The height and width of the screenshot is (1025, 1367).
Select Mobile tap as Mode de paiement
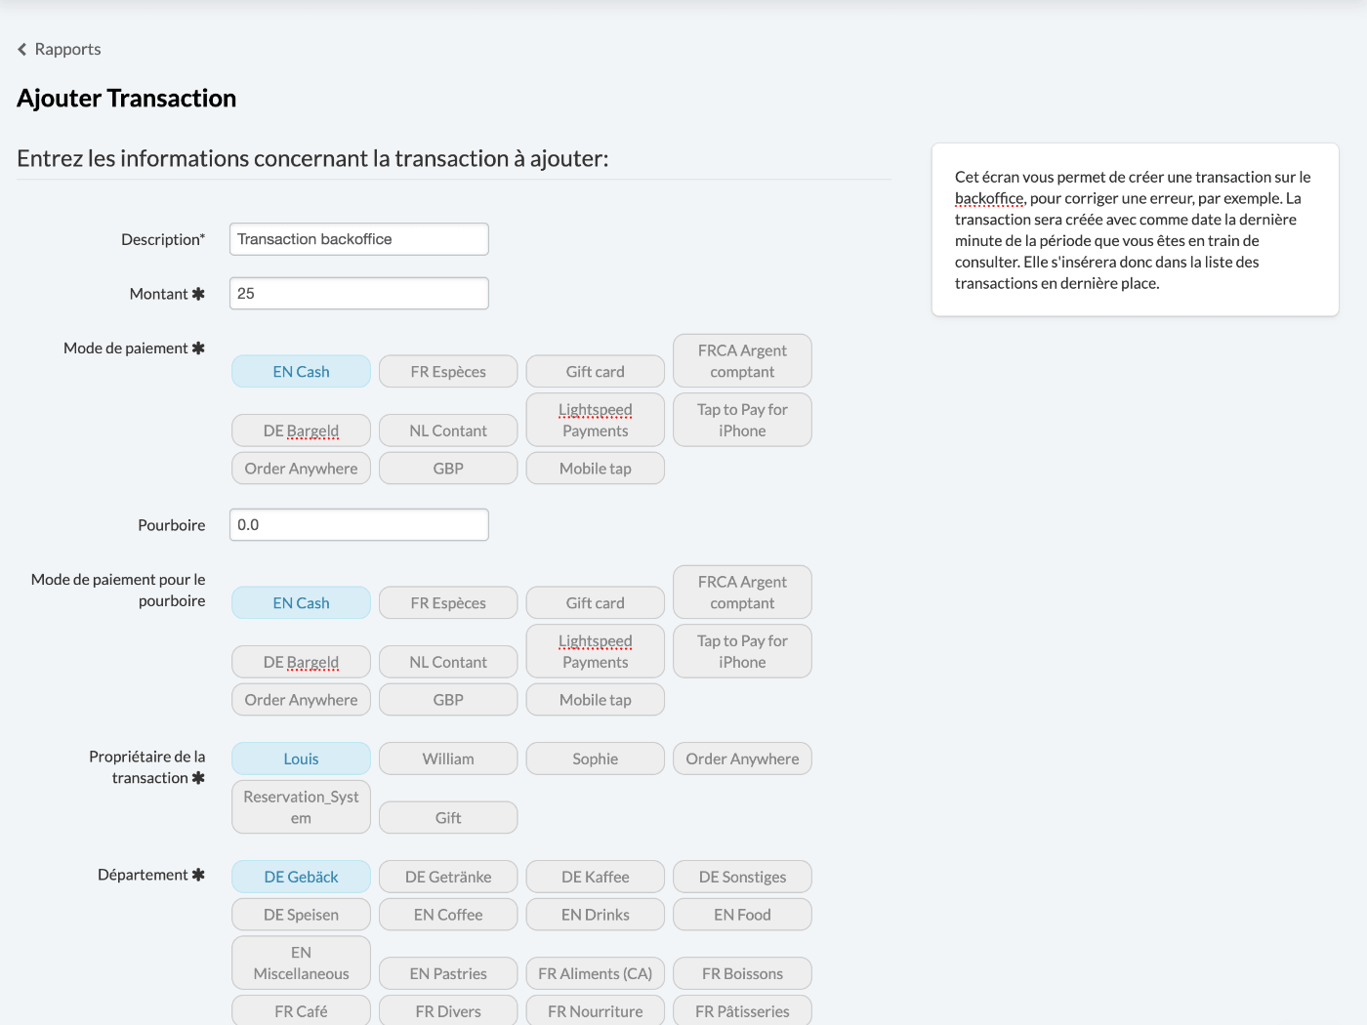click(596, 469)
